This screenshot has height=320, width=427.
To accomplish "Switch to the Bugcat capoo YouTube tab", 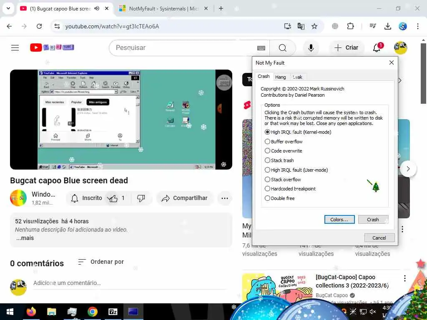I will click(60, 8).
